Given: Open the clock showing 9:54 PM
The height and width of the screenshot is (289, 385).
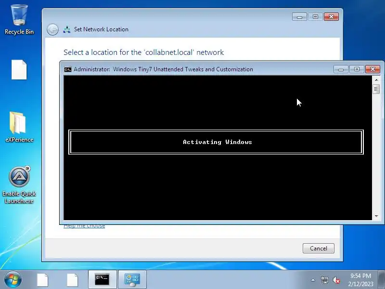Looking at the screenshot, I should 360,280.
